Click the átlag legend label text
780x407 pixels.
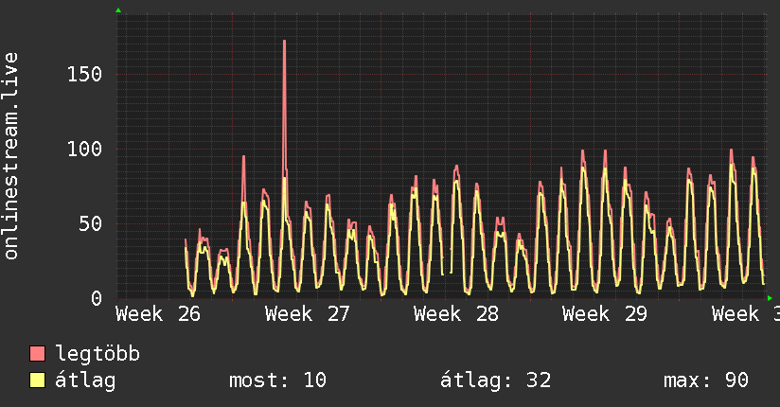(85, 380)
